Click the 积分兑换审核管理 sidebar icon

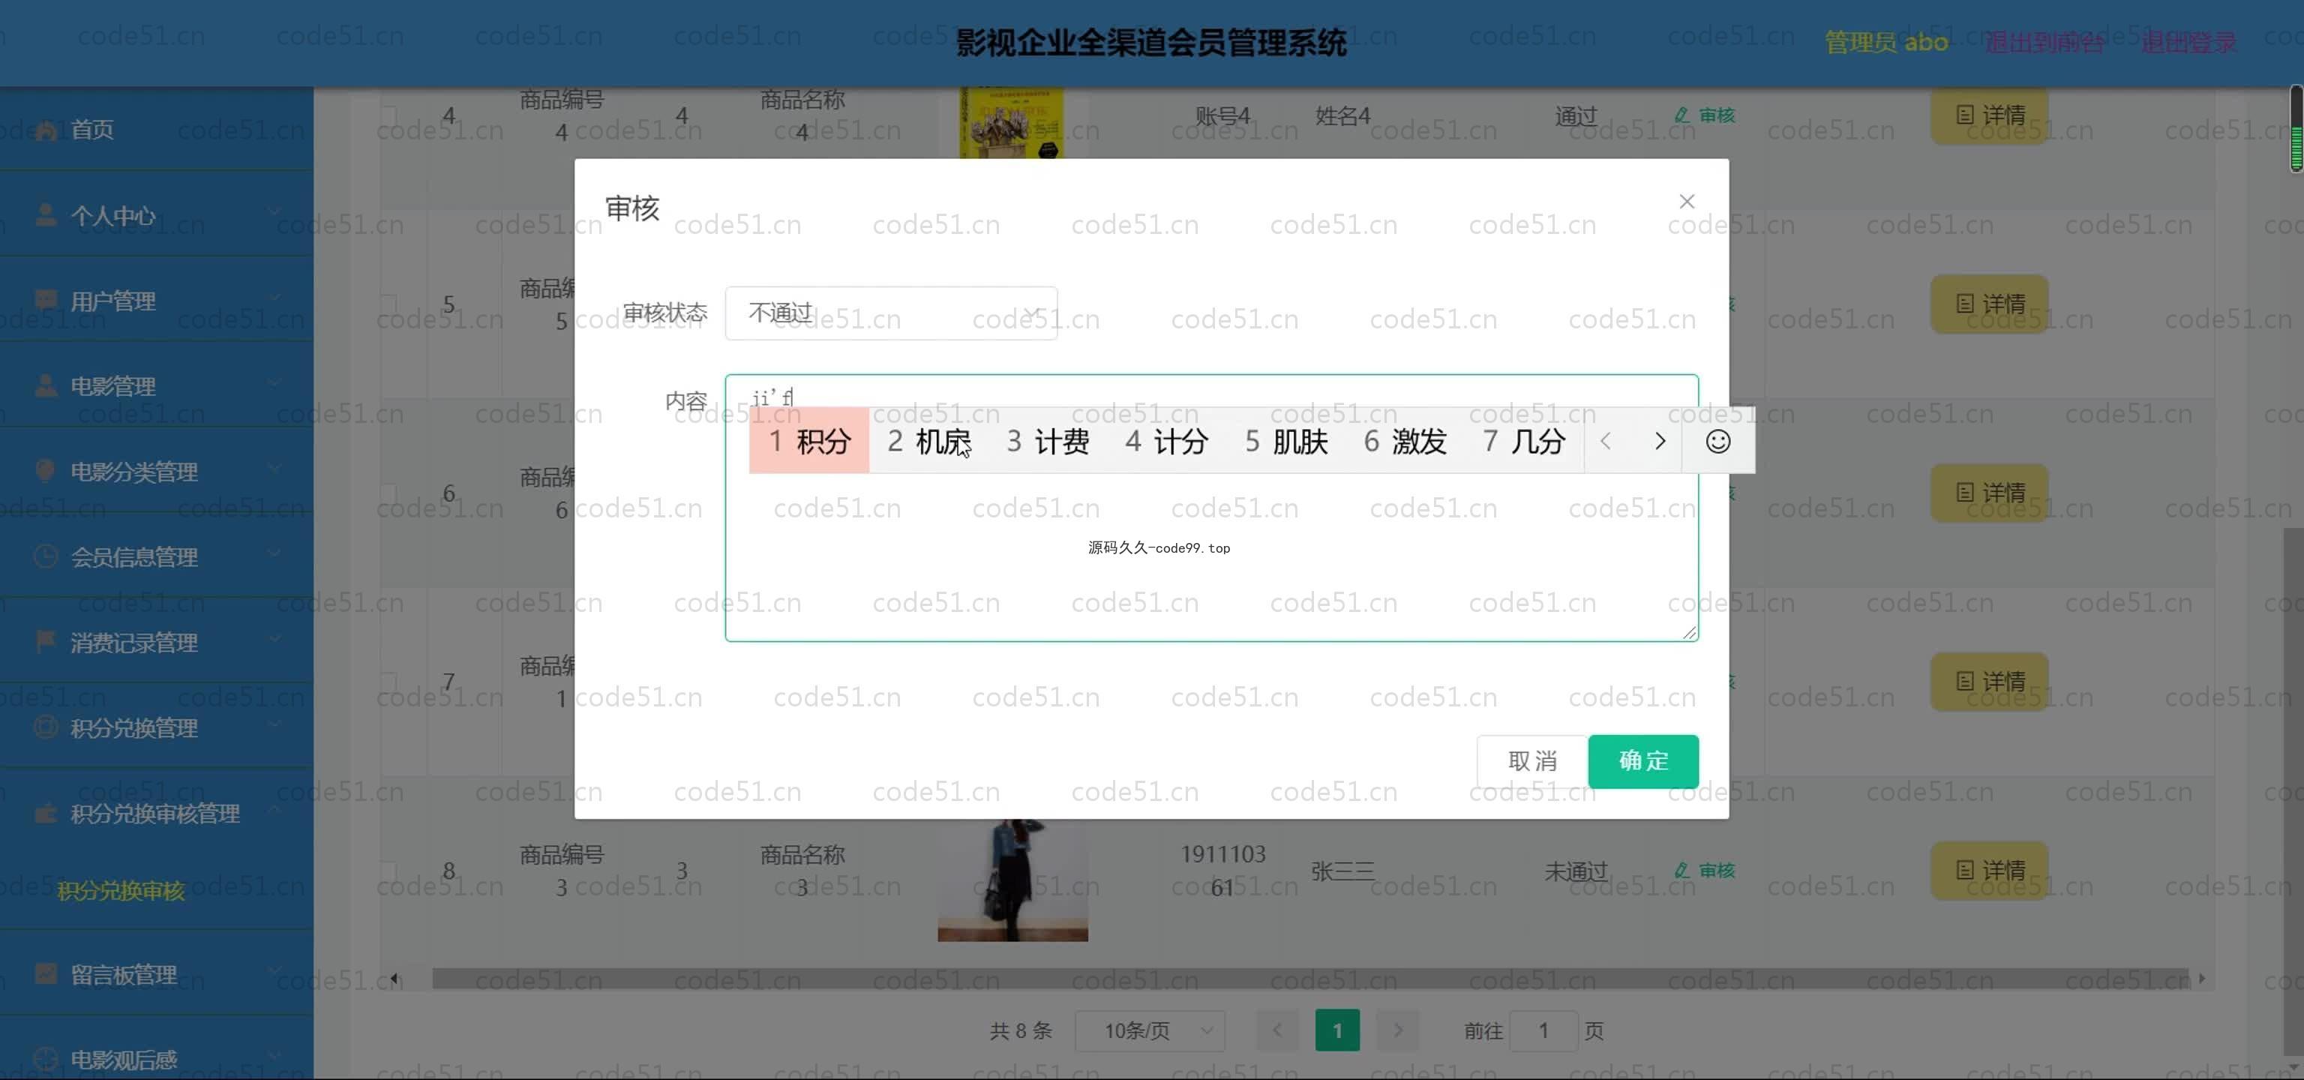click(x=45, y=811)
